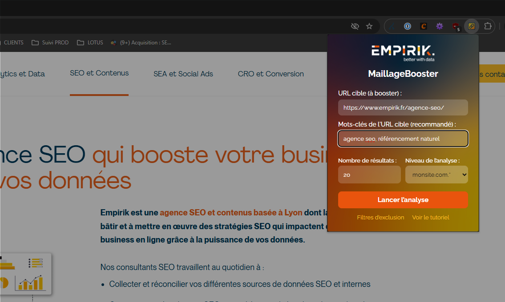The width and height of the screenshot is (505, 302).
Task: Expand the Niveau de l'analyse dropdown
Action: pyautogui.click(x=436, y=175)
